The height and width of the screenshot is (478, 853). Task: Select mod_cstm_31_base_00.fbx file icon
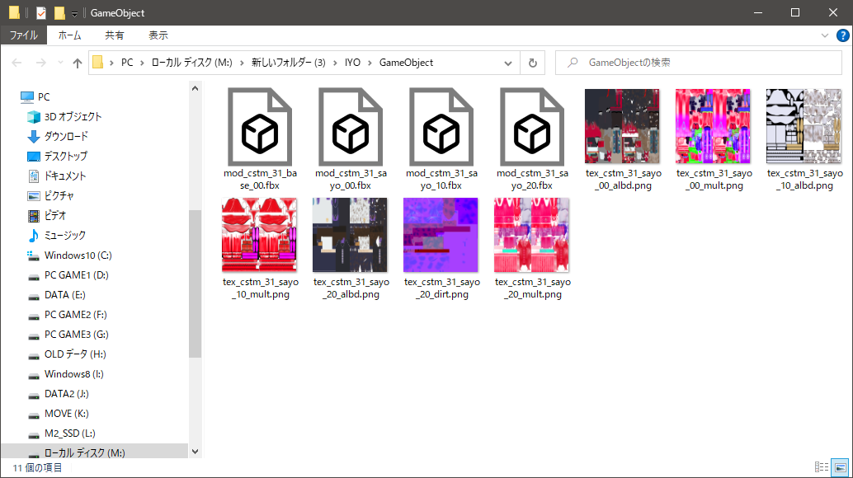(x=260, y=127)
